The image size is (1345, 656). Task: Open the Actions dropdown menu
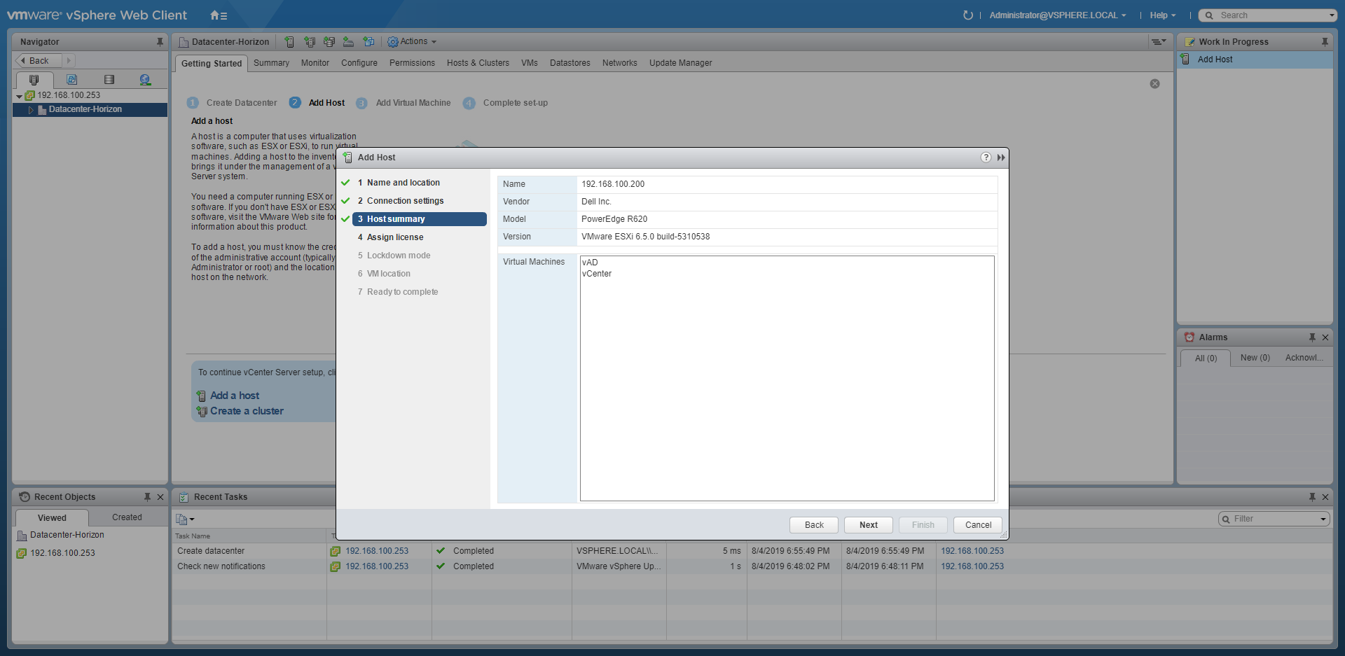pos(413,42)
